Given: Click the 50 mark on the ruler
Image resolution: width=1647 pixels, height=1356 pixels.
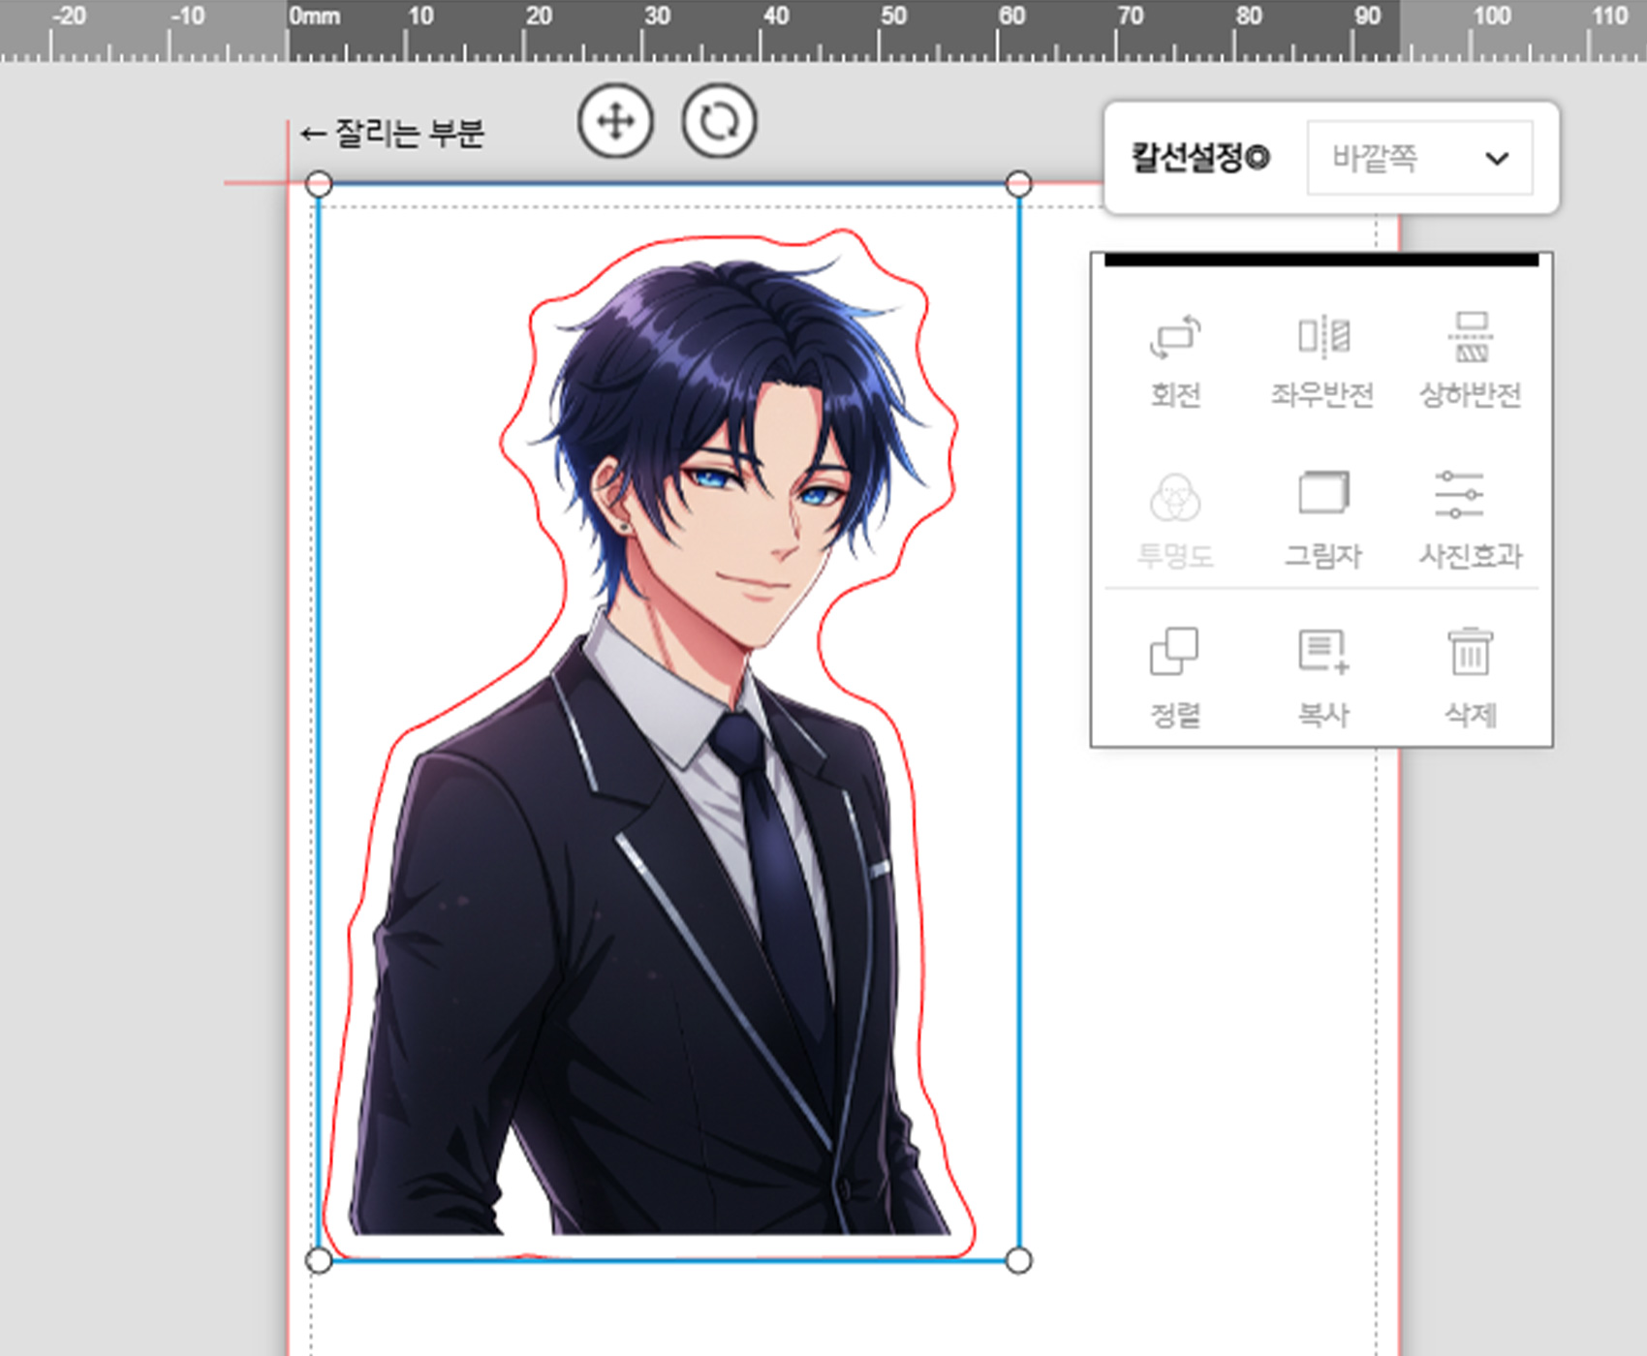Looking at the screenshot, I should pos(892,17).
